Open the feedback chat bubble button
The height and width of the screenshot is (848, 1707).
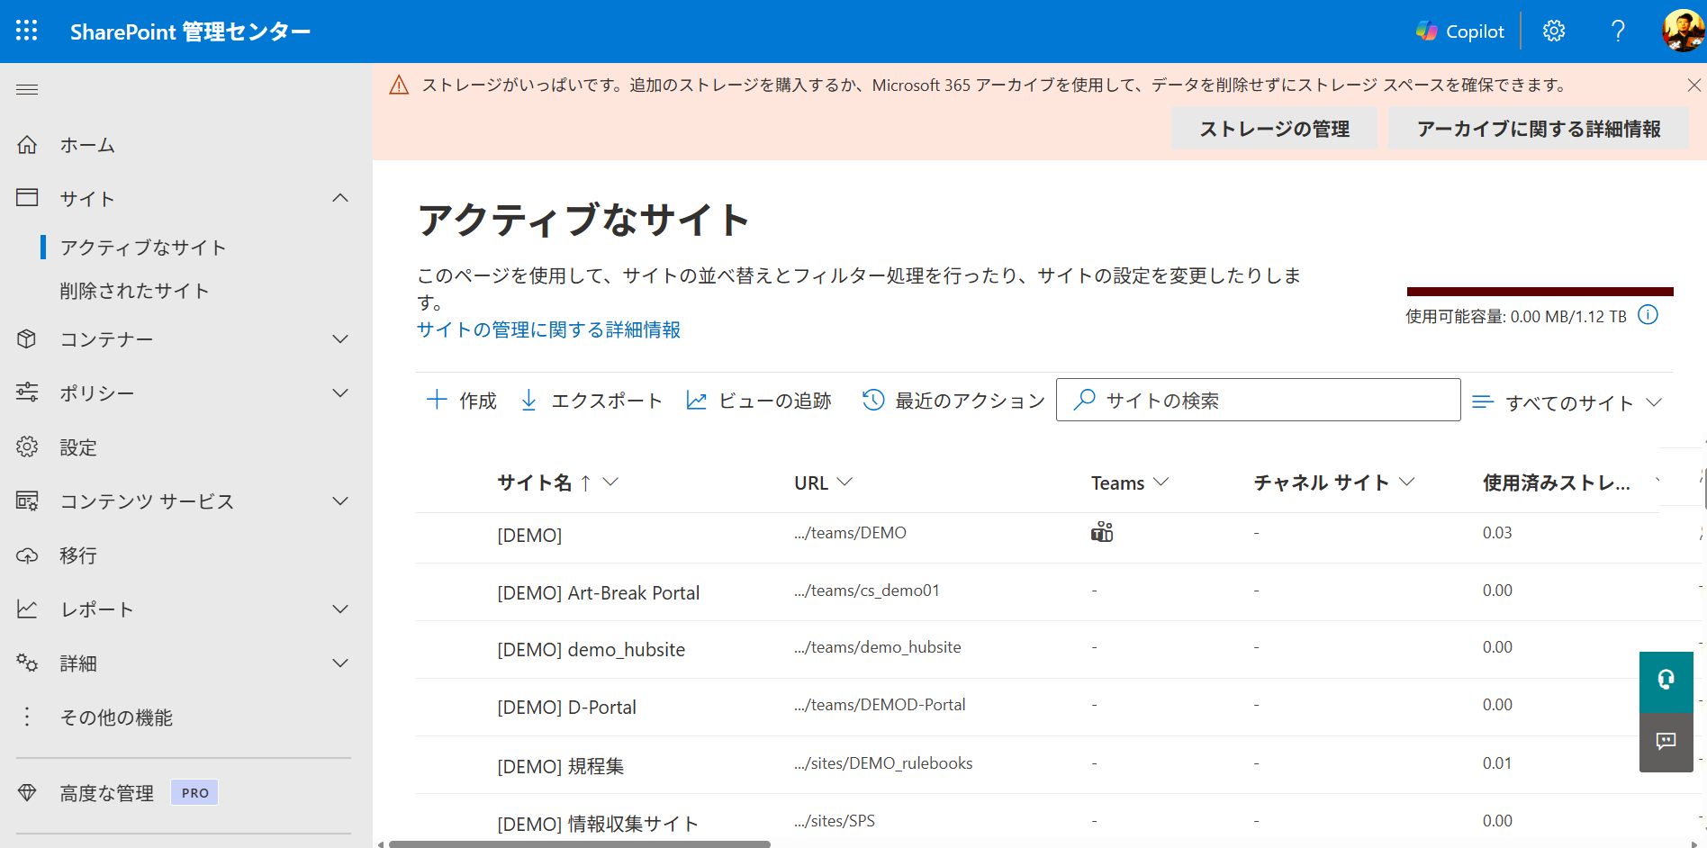pos(1666,742)
